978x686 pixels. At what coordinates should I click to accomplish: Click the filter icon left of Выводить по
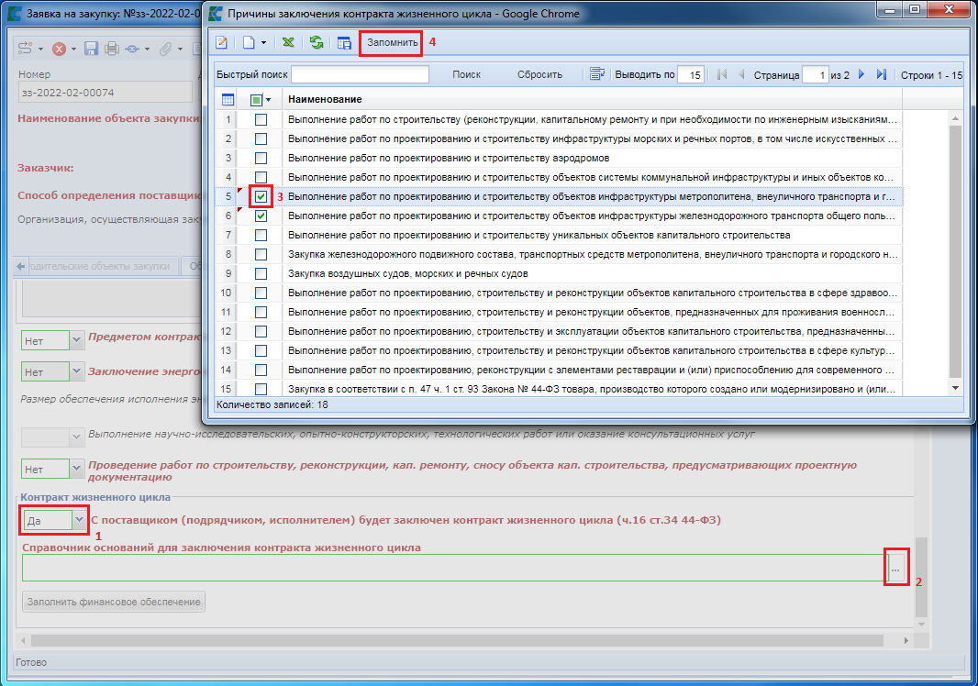(x=597, y=74)
